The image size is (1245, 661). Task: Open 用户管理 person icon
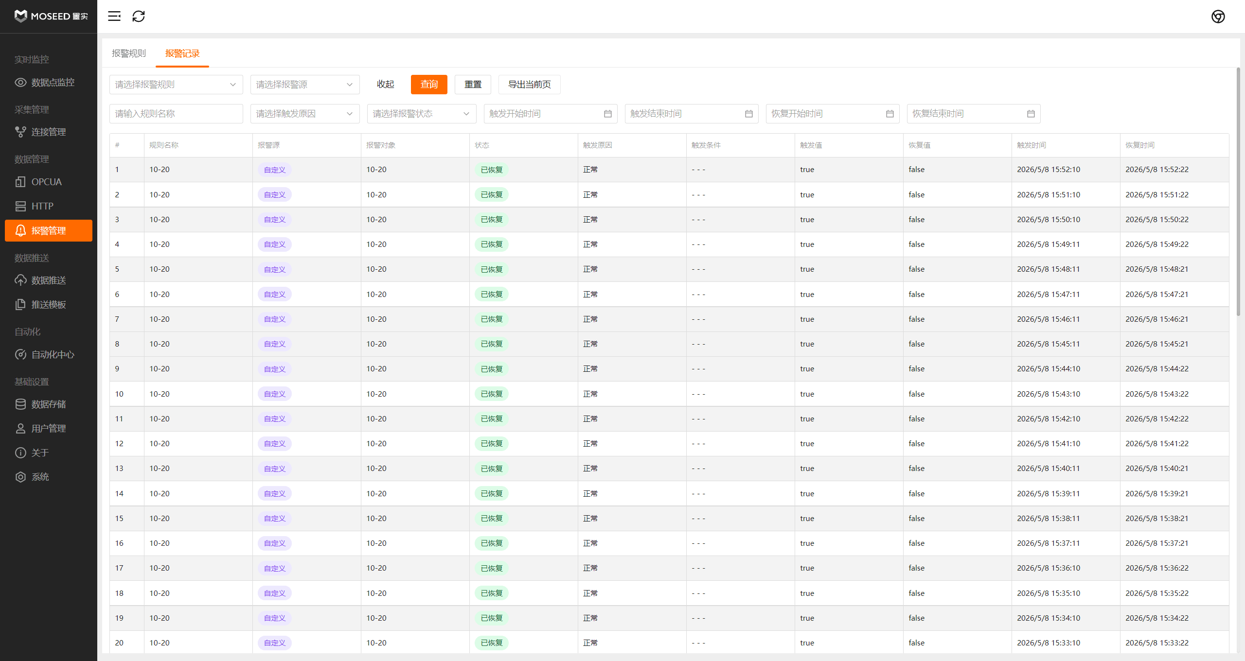[20, 428]
